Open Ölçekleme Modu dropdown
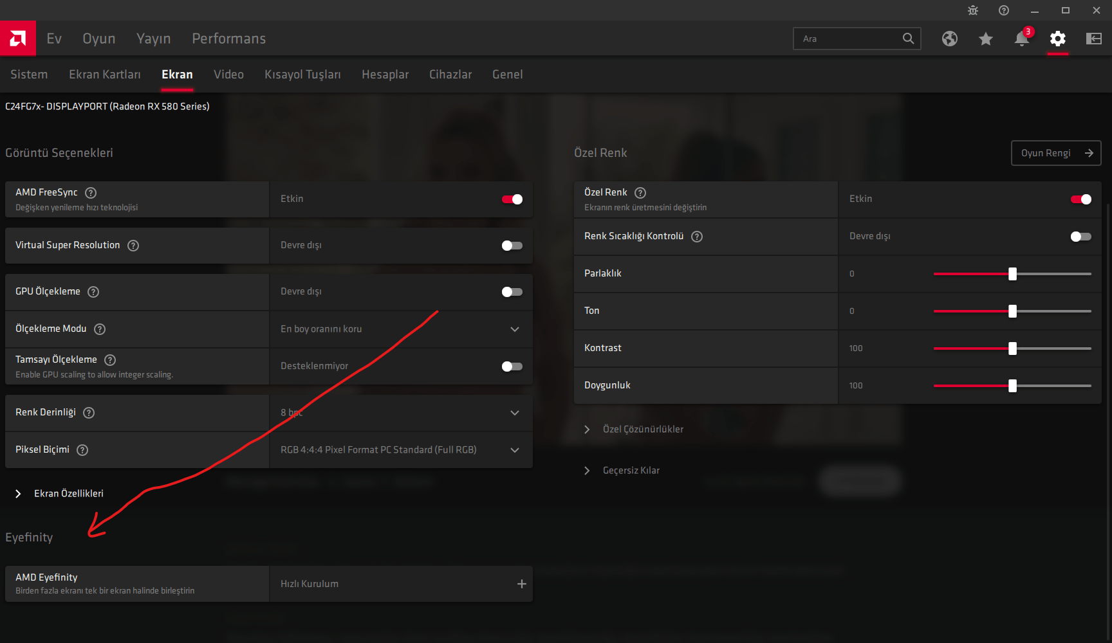 (401, 329)
